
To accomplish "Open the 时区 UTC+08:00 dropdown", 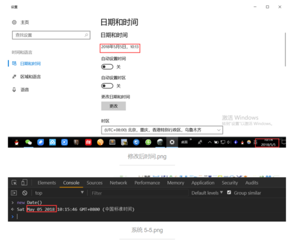I will pos(162,130).
